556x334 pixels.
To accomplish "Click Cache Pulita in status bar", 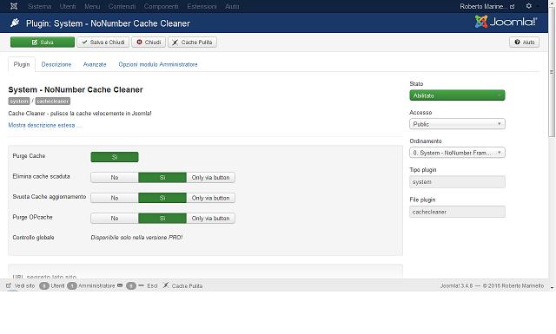I will (183, 285).
